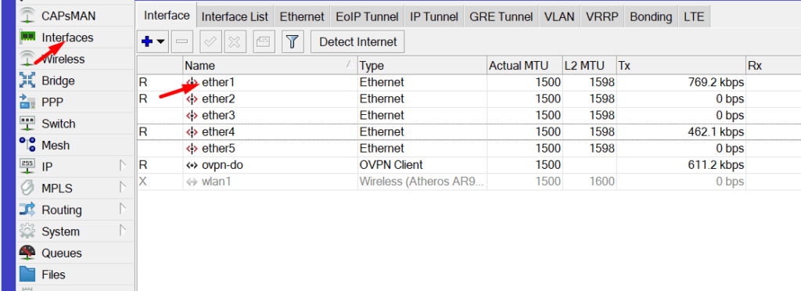Click the disable X toolbar icon
This screenshot has width=801, height=291.
tap(235, 42)
